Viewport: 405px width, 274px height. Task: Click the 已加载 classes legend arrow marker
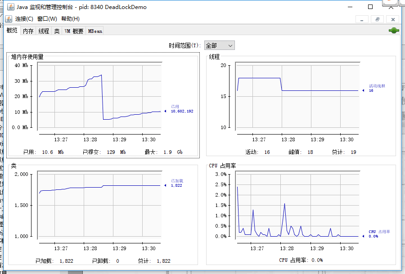(x=166, y=185)
